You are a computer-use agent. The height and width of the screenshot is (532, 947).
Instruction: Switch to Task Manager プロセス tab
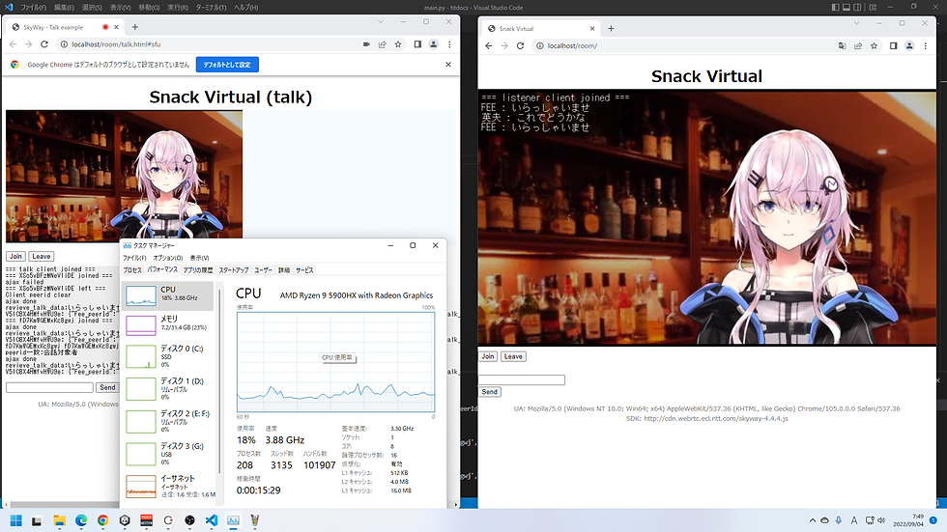(132, 270)
